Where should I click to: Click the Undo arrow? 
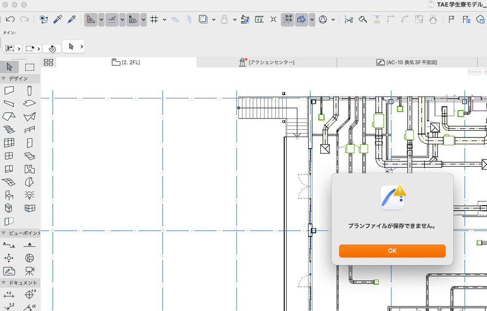pyautogui.click(x=10, y=19)
